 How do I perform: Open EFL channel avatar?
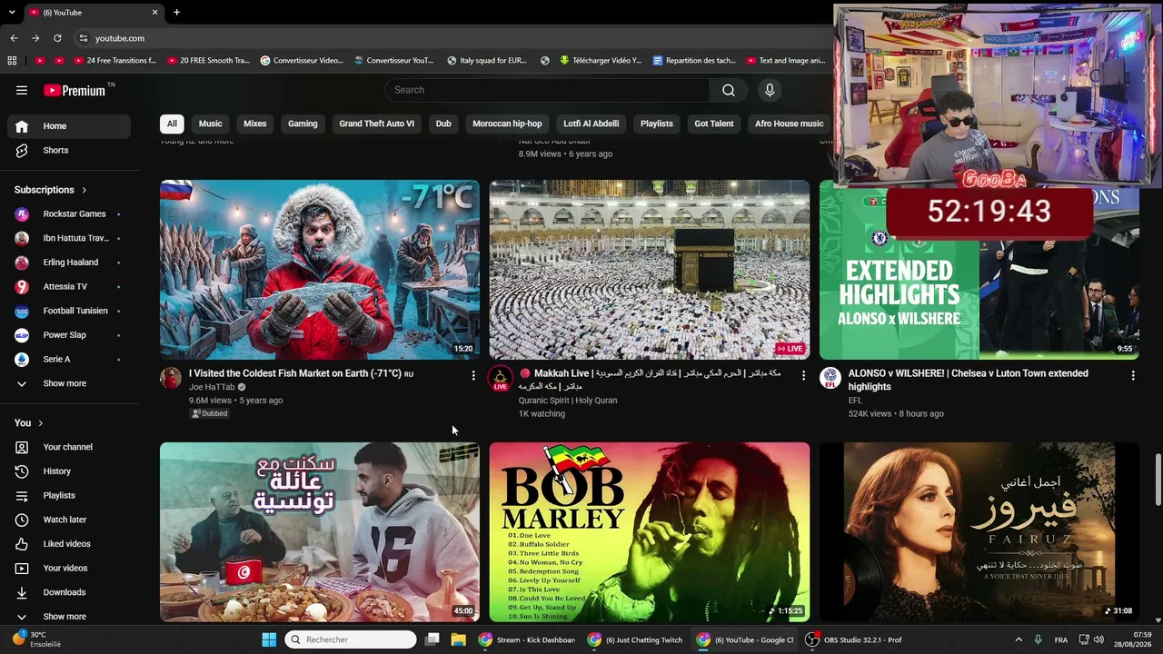830,378
